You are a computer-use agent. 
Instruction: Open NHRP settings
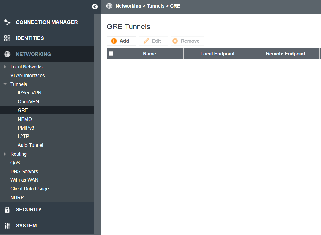17,198
